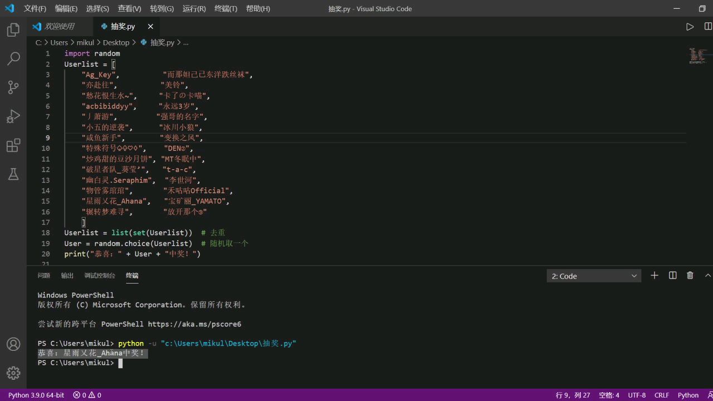Screen dimensions: 713x401
Task: Click the mikul breadcrumb segment
Action: pyautogui.click(x=85, y=42)
